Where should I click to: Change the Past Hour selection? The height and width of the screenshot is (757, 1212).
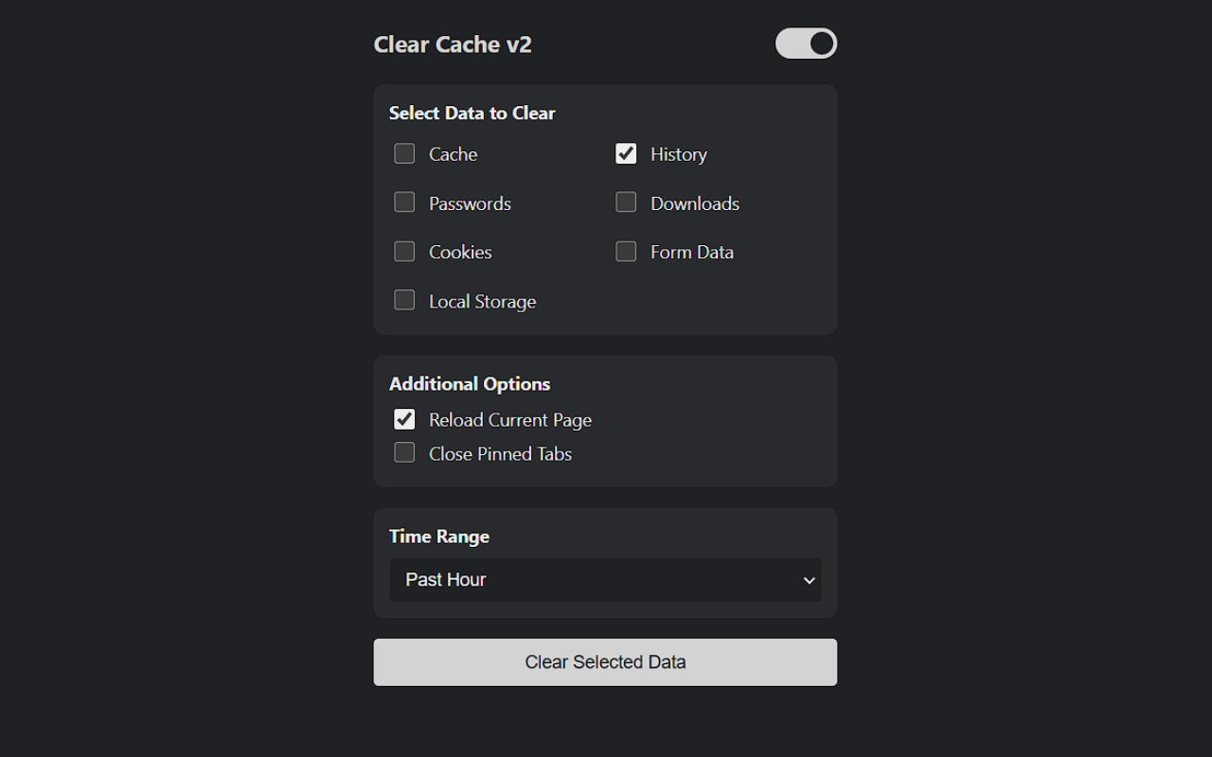coord(605,579)
